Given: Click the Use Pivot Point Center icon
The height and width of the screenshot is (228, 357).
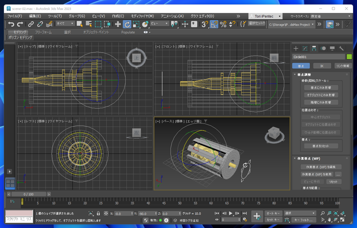Looking at the screenshot, I should 174,24.
